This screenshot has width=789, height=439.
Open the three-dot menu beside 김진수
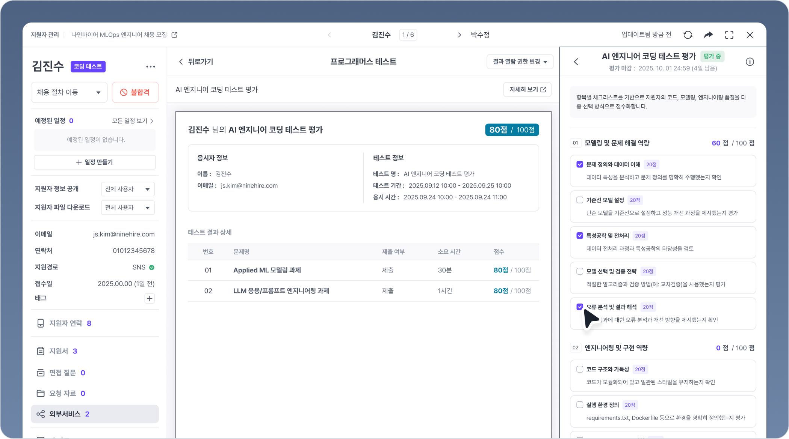[150, 66]
